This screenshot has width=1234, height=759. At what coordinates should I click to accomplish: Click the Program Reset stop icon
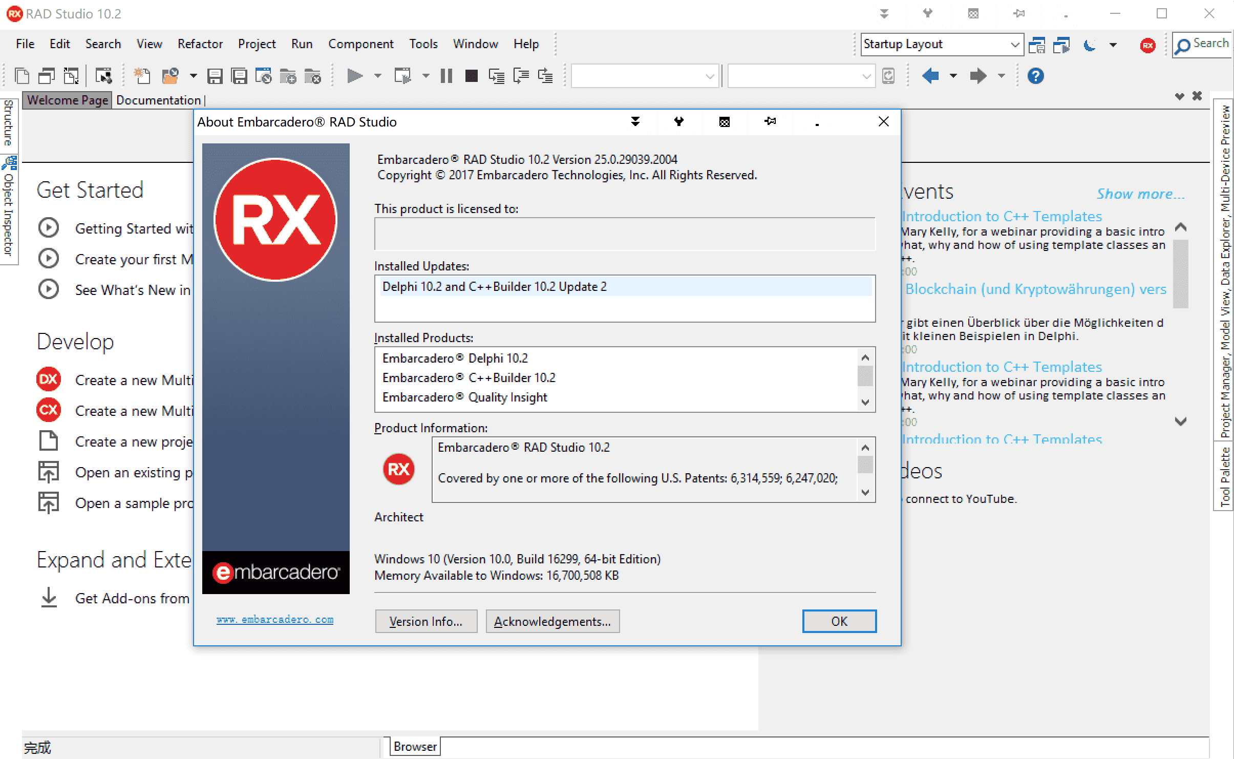click(471, 76)
